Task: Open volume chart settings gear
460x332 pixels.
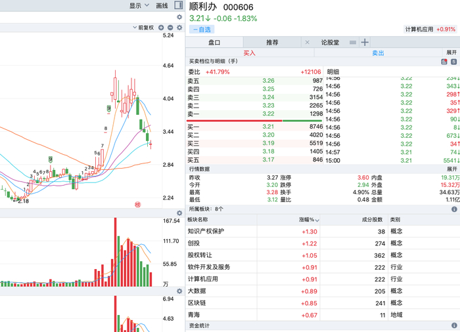Action: (179, 213)
